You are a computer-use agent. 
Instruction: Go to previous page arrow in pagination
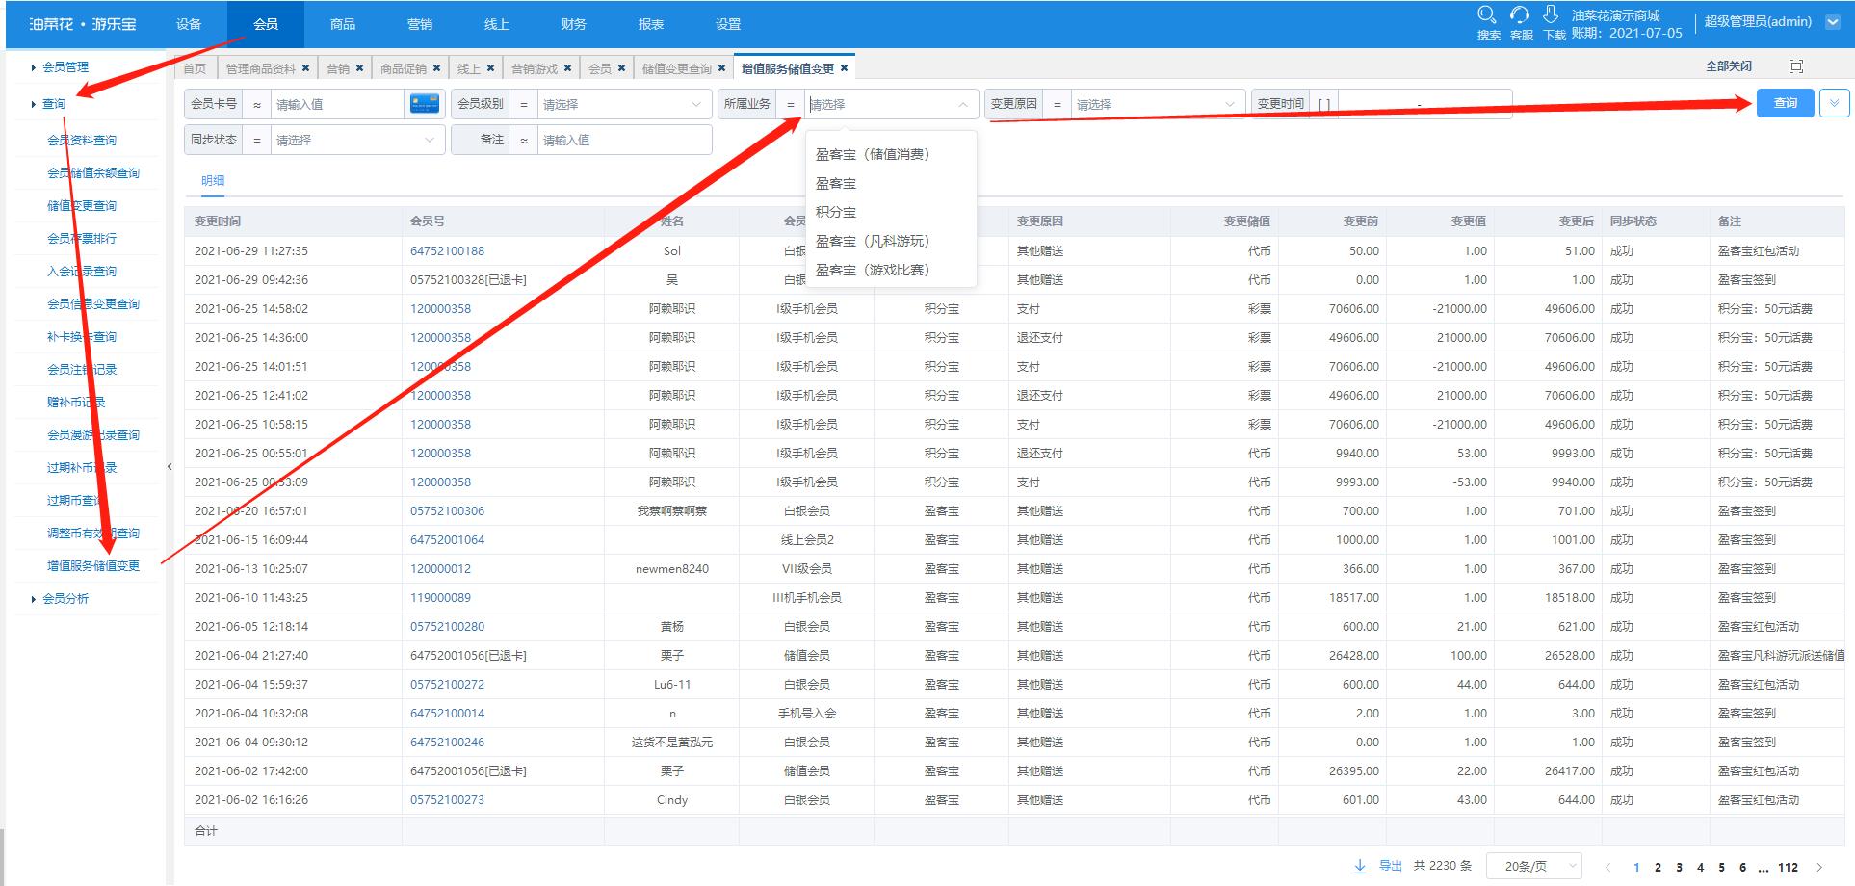(1607, 867)
